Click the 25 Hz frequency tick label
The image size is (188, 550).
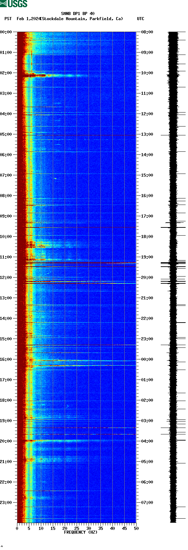(x=77, y=529)
